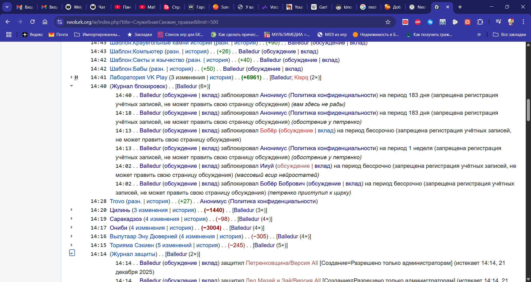The height and width of the screenshot is (282, 531).
Task: Show hidden bookmarks with the chevron
Action: pyautogui.click(x=479, y=35)
